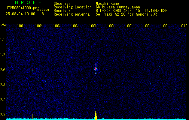Select the location Shibukawa,Gunma,Japan

117,7
